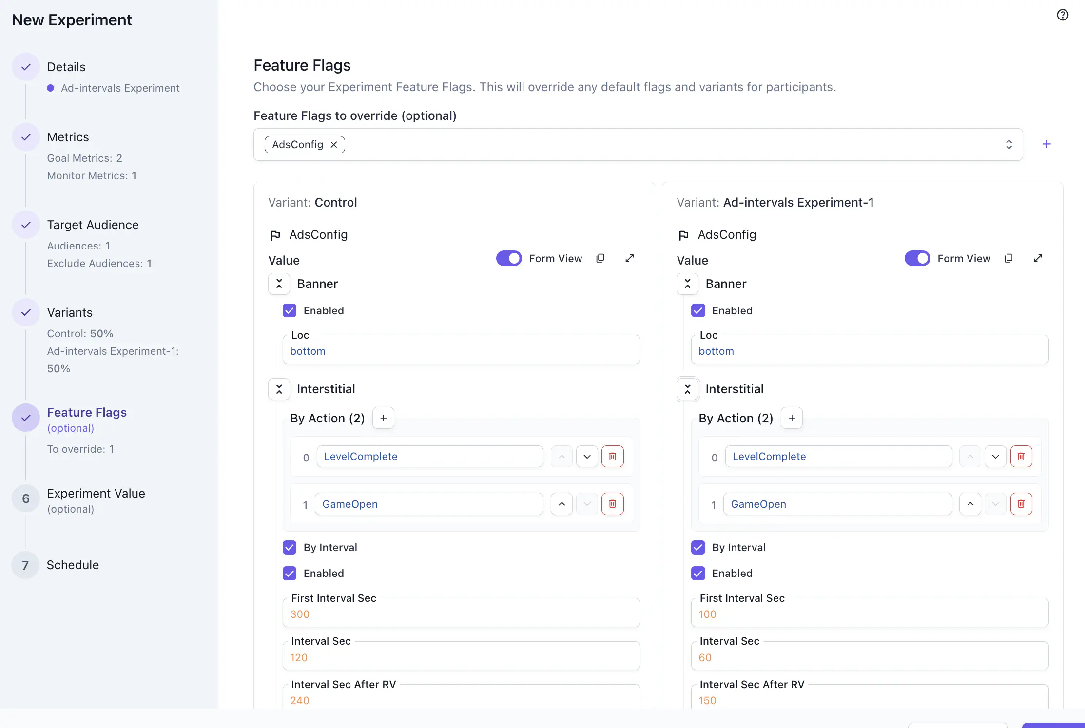Toggle Form View on for Experiment-1 variant
1085x728 pixels.
917,258
